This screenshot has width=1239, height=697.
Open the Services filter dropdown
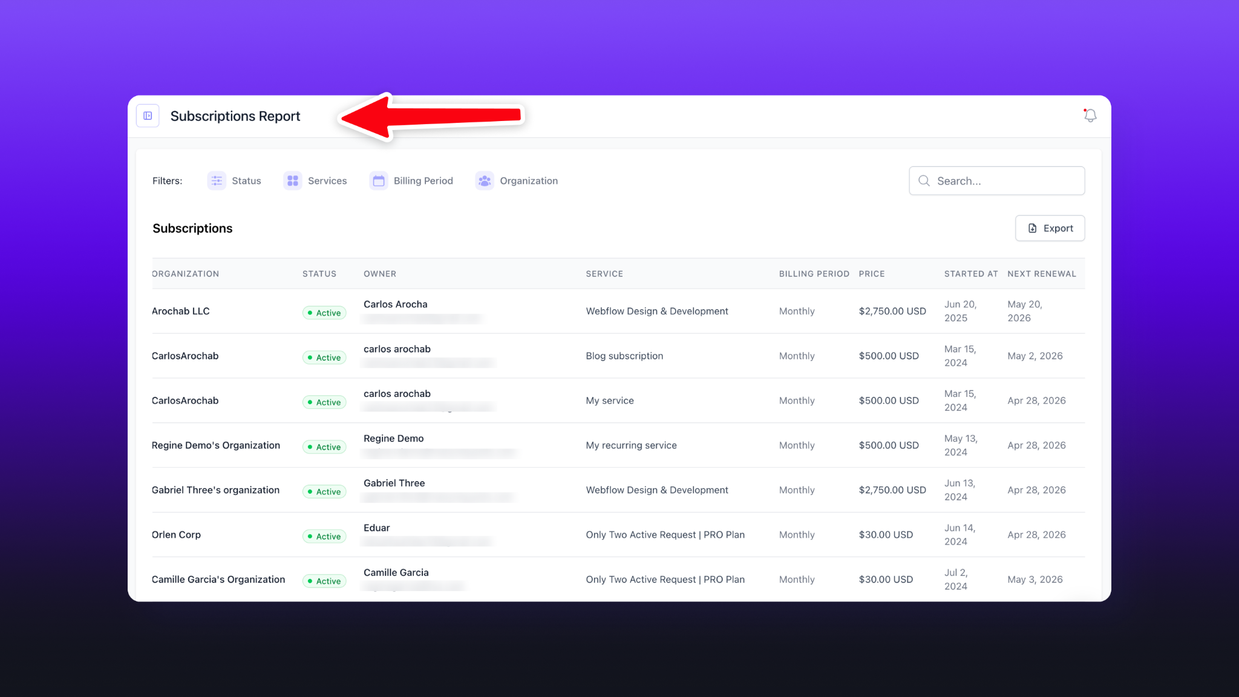click(315, 180)
